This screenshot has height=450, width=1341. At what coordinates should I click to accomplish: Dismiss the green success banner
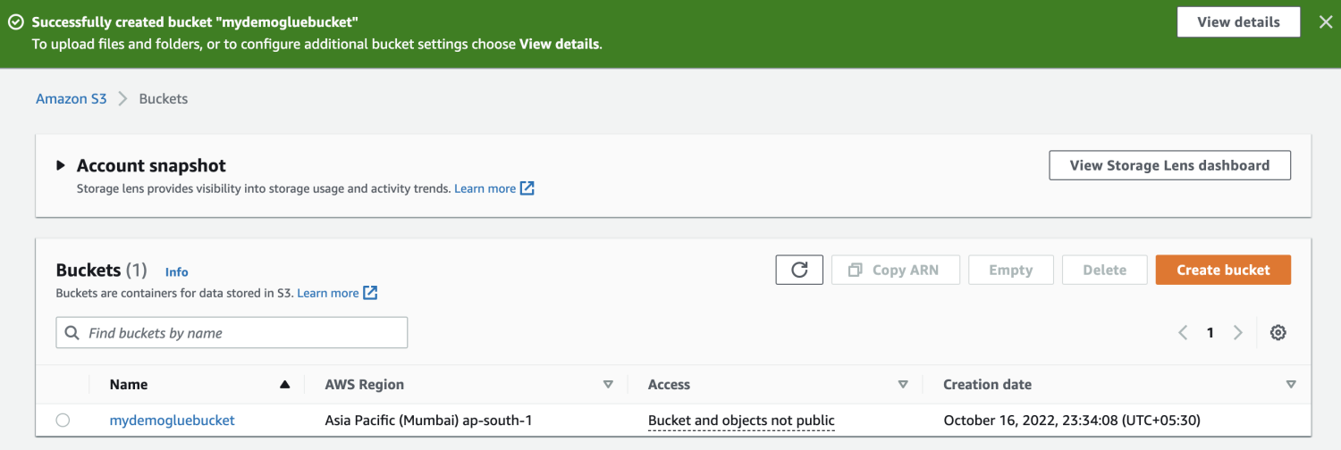[x=1325, y=22]
